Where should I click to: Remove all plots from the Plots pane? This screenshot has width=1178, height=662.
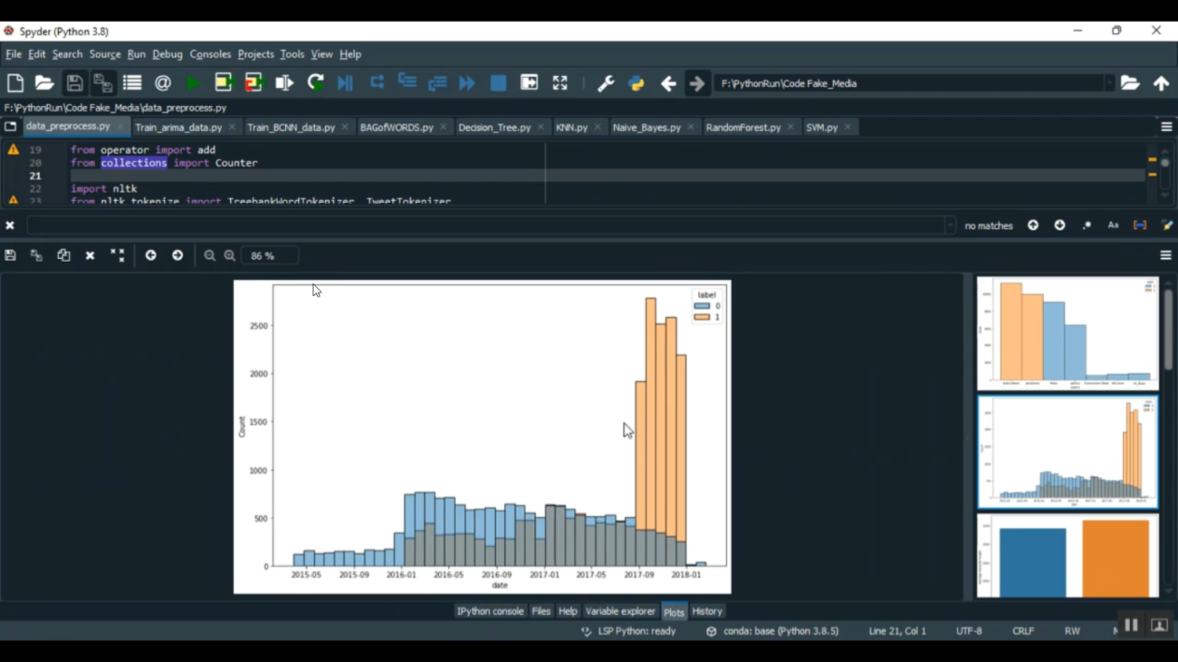tap(118, 256)
